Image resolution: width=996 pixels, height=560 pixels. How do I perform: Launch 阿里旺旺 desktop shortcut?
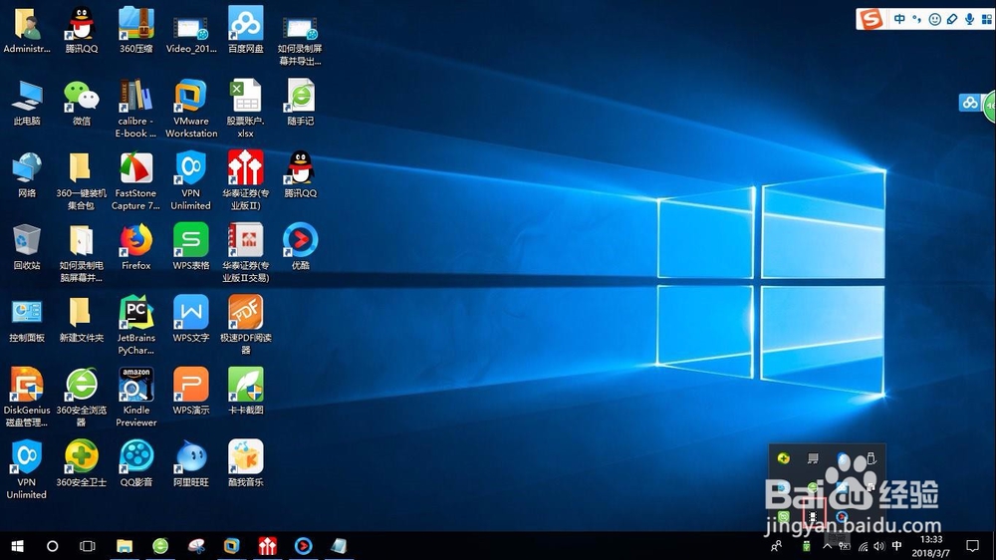[190, 464]
